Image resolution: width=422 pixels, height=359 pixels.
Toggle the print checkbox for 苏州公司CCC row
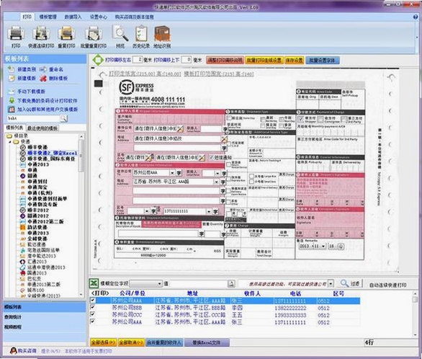(x=93, y=314)
